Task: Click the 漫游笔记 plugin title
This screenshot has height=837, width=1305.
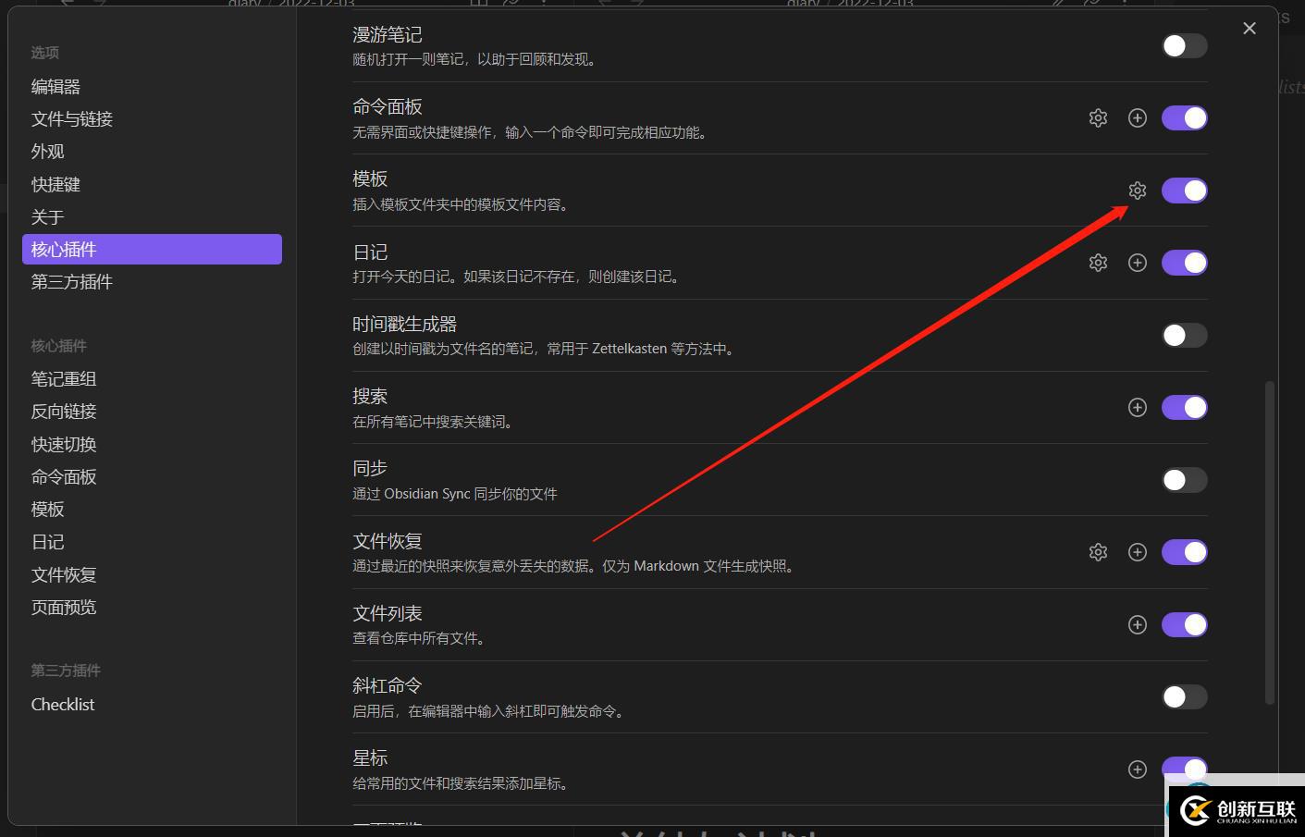Action: click(387, 35)
